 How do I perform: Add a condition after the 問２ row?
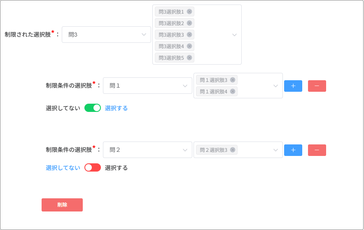[x=293, y=150]
